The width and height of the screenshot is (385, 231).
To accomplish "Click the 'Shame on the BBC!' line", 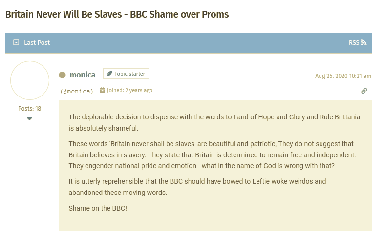I will coord(98,209).
